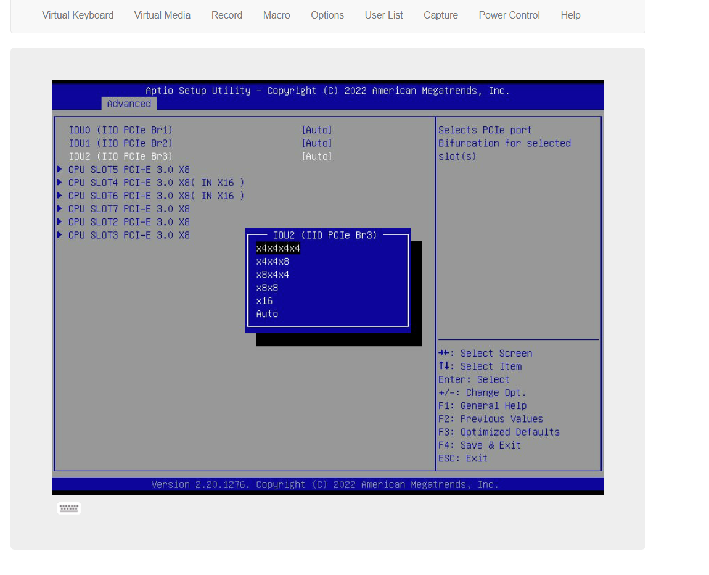Open the User List menu

(383, 15)
